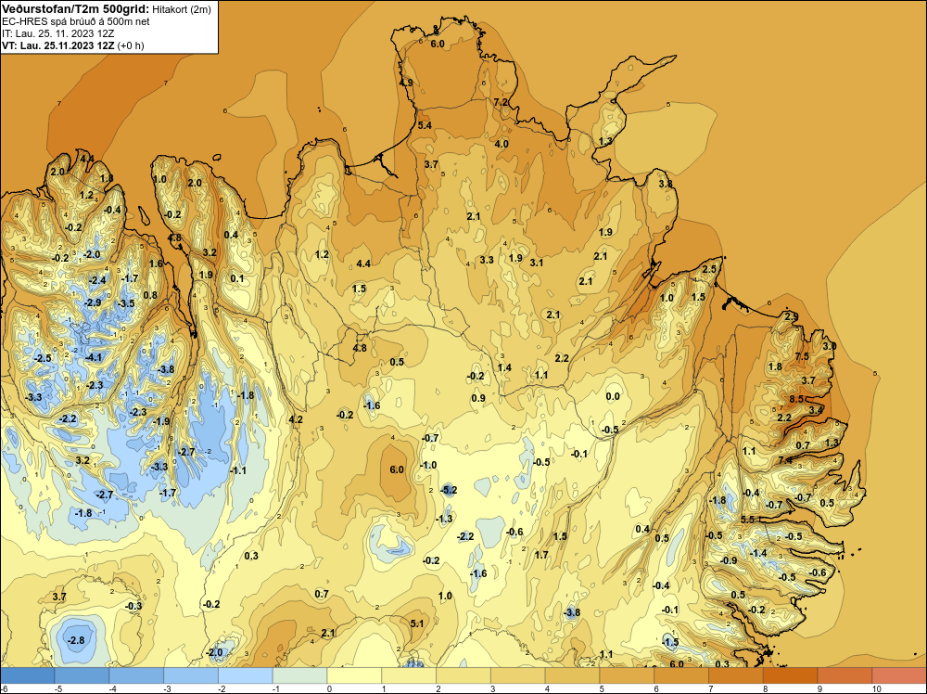Image resolution: width=927 pixels, height=694 pixels.
Task: Click the -0.9 temperature value
Action: tap(729, 560)
